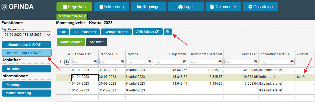
Task: Click Hent kvittering fra SKAT
Action: click(27, 53)
